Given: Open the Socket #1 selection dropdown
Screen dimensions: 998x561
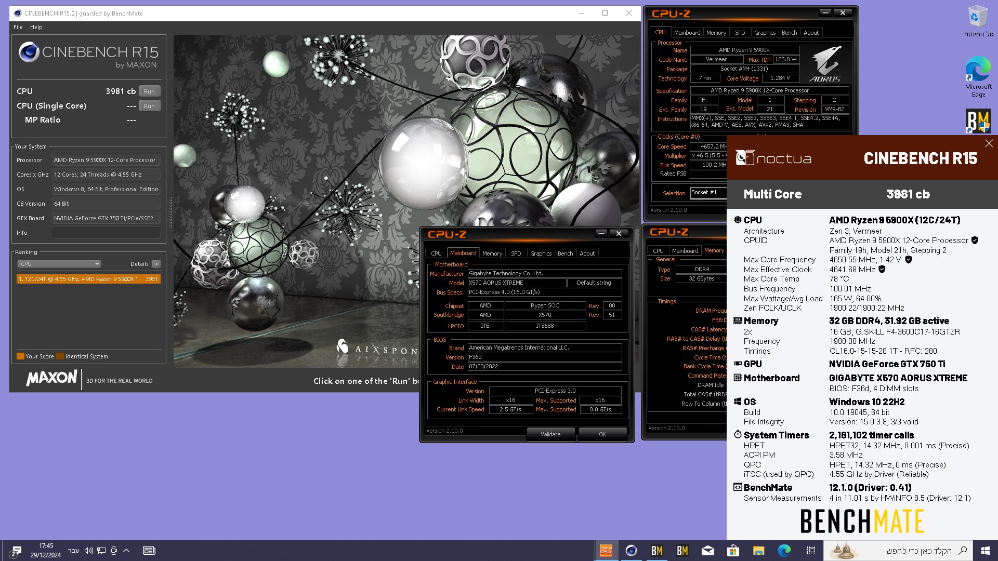Looking at the screenshot, I should pyautogui.click(x=708, y=193).
